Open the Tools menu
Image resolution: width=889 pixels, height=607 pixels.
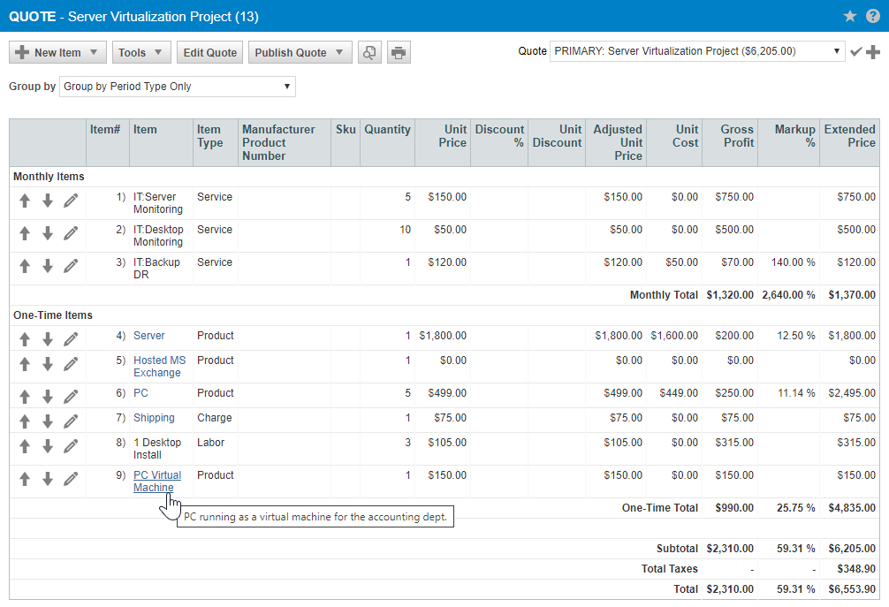[140, 51]
